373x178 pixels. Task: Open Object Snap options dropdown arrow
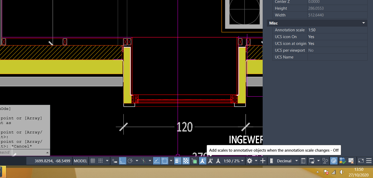click(x=171, y=161)
